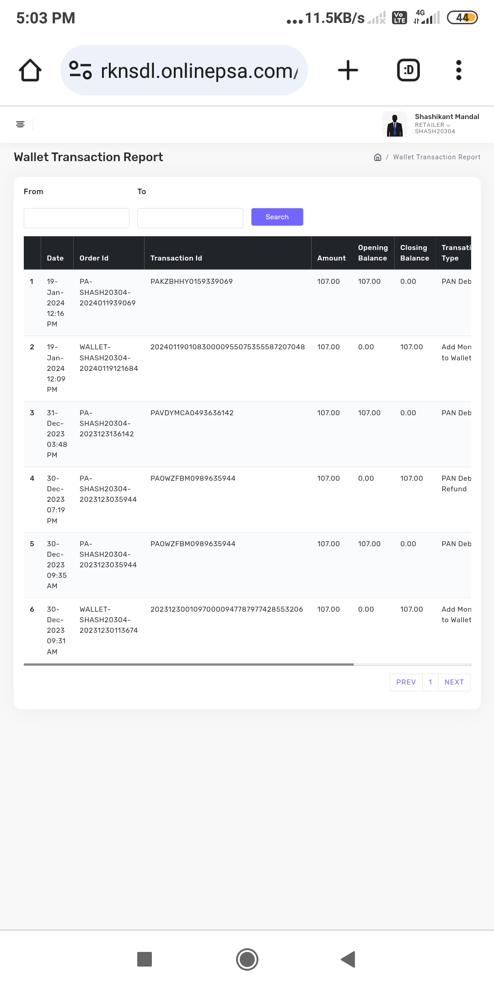494x989 pixels.
Task: Select page 1 in pagination
Action: coord(430,682)
